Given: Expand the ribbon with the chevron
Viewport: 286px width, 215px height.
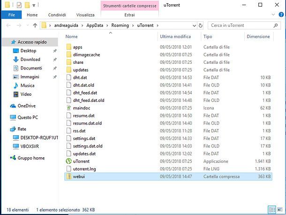Looking at the screenshot, I should [x=273, y=15].
